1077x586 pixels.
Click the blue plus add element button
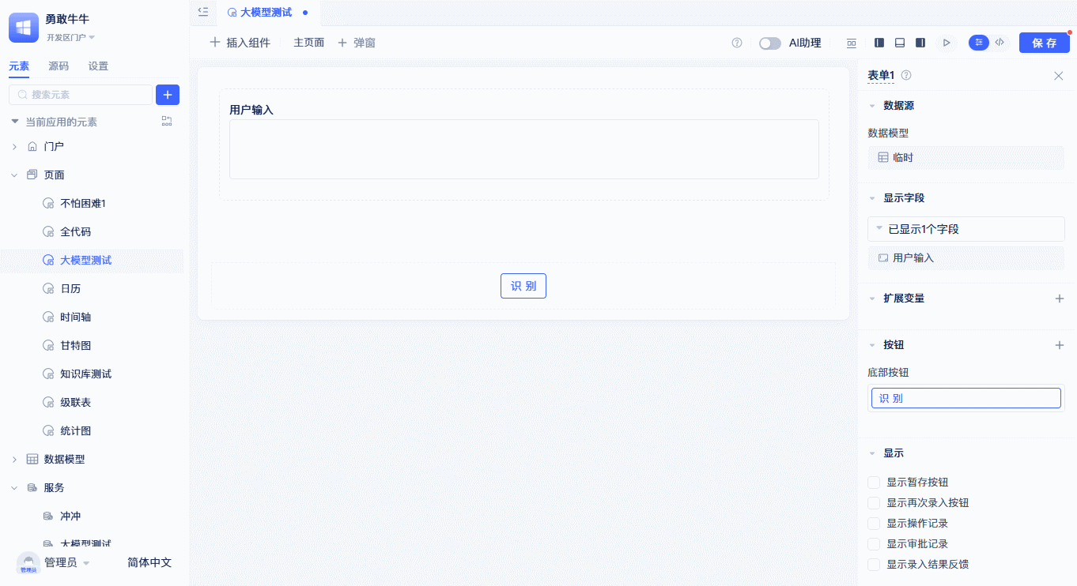pos(168,95)
